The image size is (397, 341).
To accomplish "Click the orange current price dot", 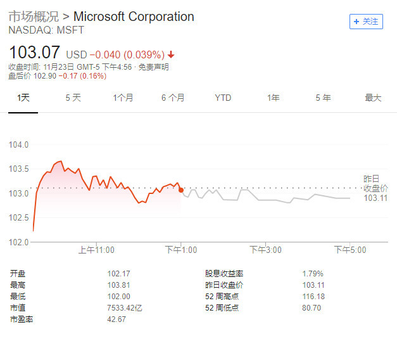I will (x=181, y=190).
